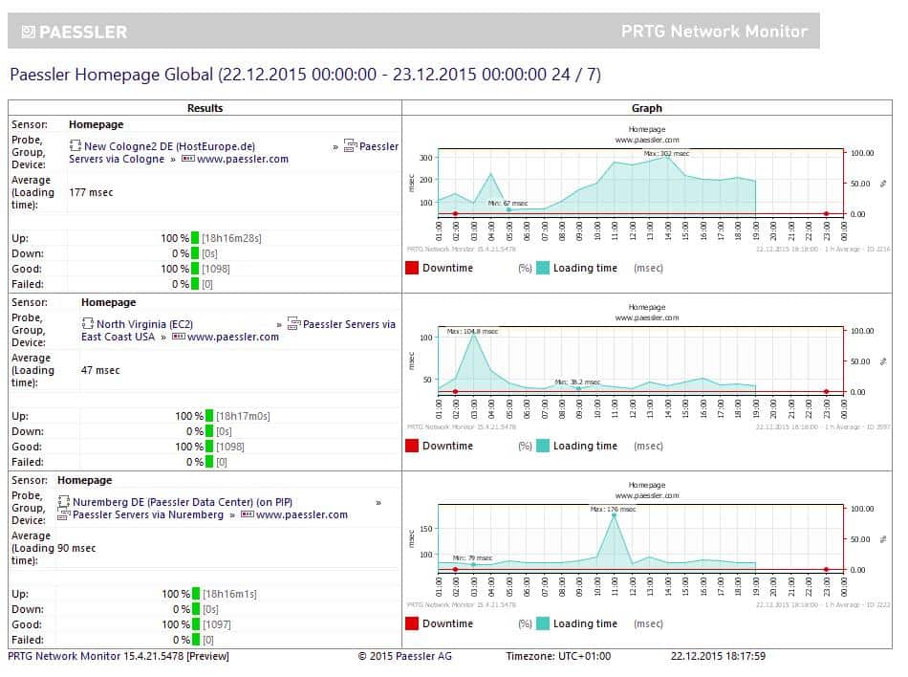The height and width of the screenshot is (677, 908).
Task: Click the Nuremberg DE probe icon
Action: [x=64, y=501]
